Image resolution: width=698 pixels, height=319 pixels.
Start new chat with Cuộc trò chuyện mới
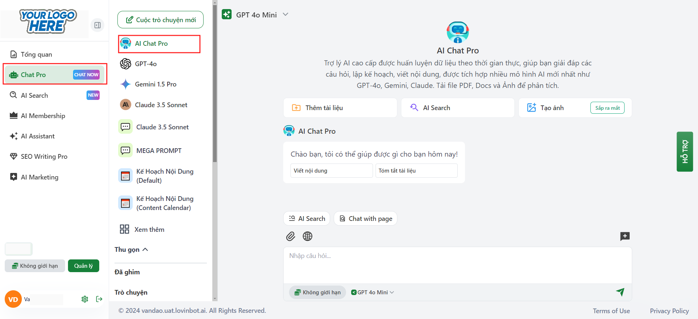pos(160,20)
